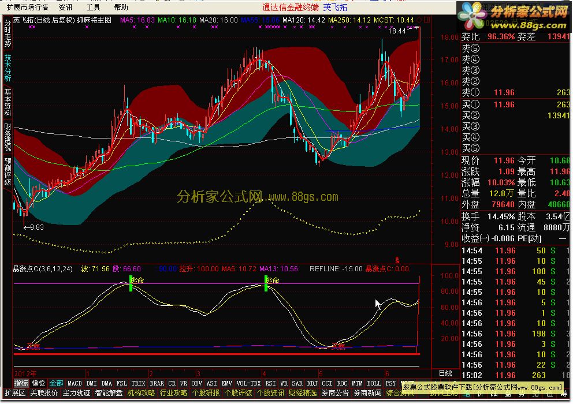Open the 关联报价 bottom tab
Image resolution: width=573 pixels, height=404 pixels.
point(44,393)
